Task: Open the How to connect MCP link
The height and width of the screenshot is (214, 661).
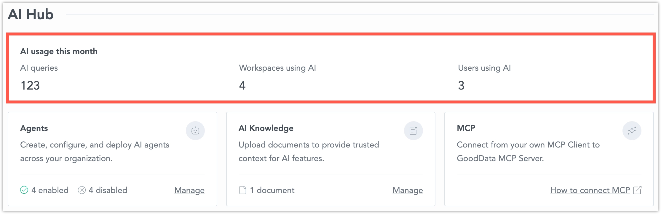Action: click(590, 190)
